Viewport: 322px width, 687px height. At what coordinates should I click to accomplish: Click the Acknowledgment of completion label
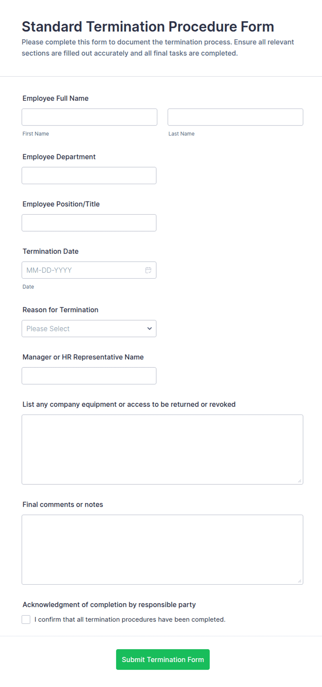click(x=109, y=605)
